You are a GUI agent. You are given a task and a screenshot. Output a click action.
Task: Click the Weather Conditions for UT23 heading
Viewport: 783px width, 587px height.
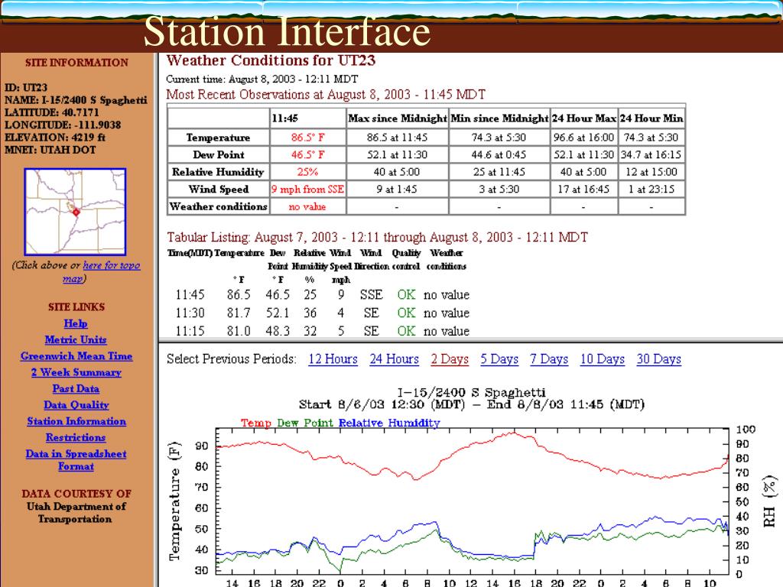[271, 60]
